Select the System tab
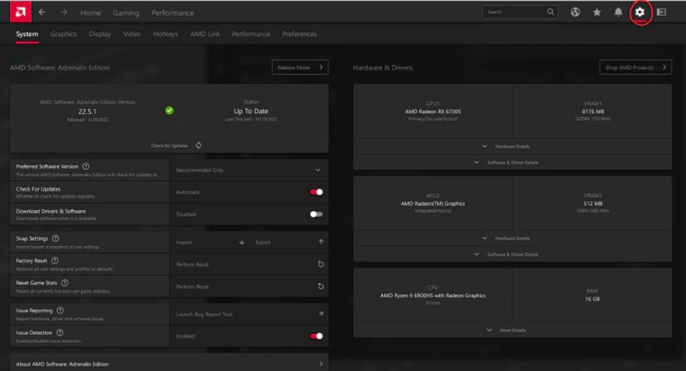686x371 pixels. (27, 34)
